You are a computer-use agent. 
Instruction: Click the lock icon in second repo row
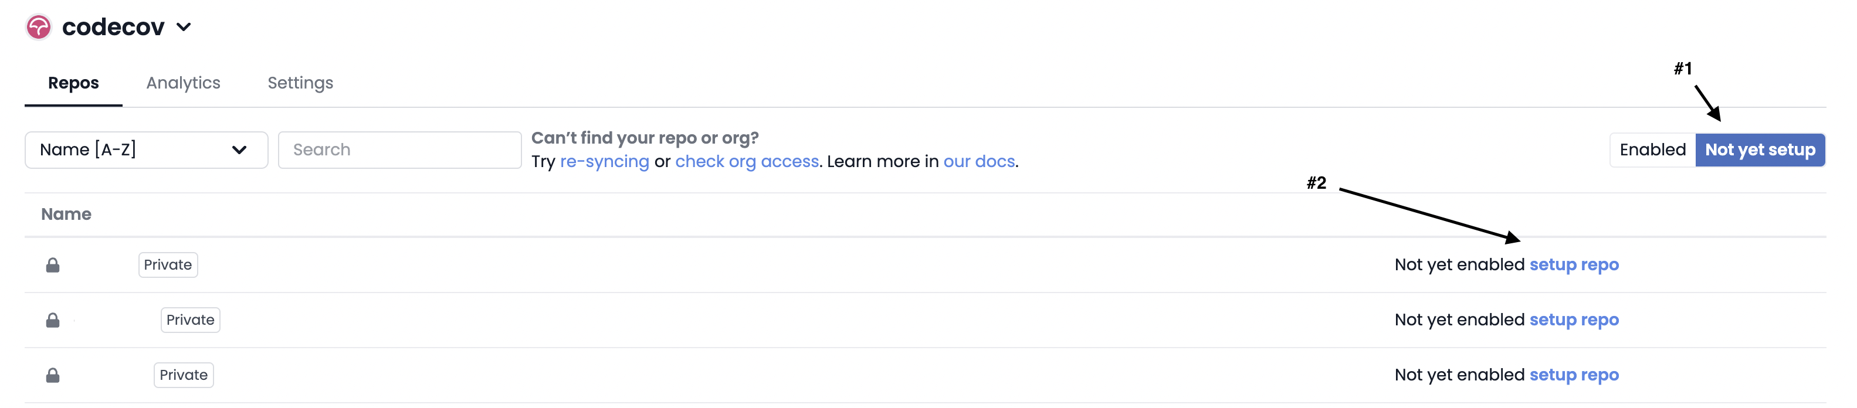coord(53,320)
